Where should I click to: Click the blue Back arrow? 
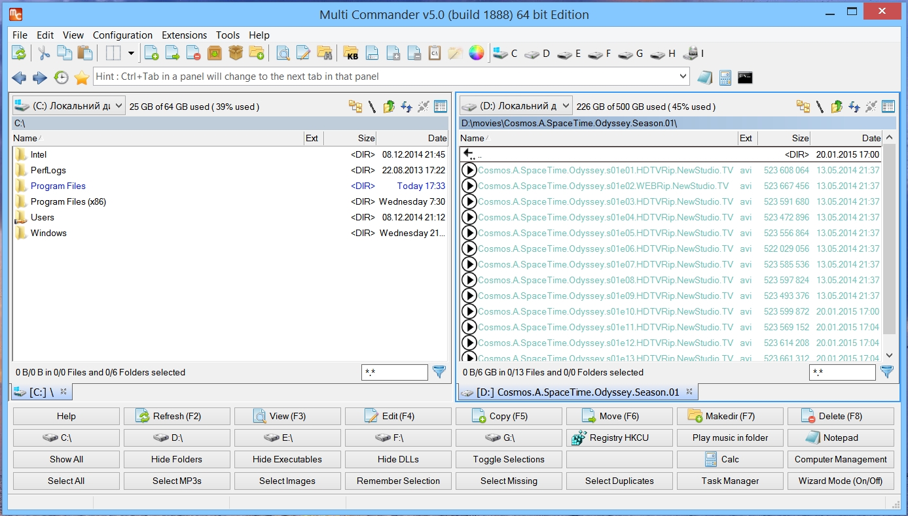click(x=19, y=78)
